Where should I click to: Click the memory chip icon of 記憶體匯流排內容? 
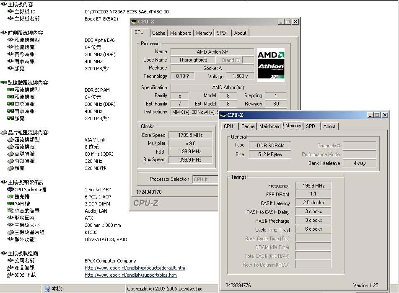(x=3, y=82)
